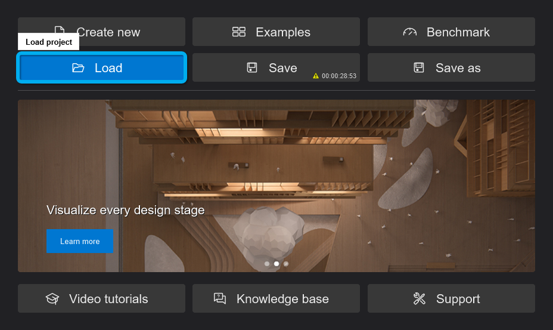Click the wrench and screwdriver Support icon
The width and height of the screenshot is (553, 330).
coord(420,299)
